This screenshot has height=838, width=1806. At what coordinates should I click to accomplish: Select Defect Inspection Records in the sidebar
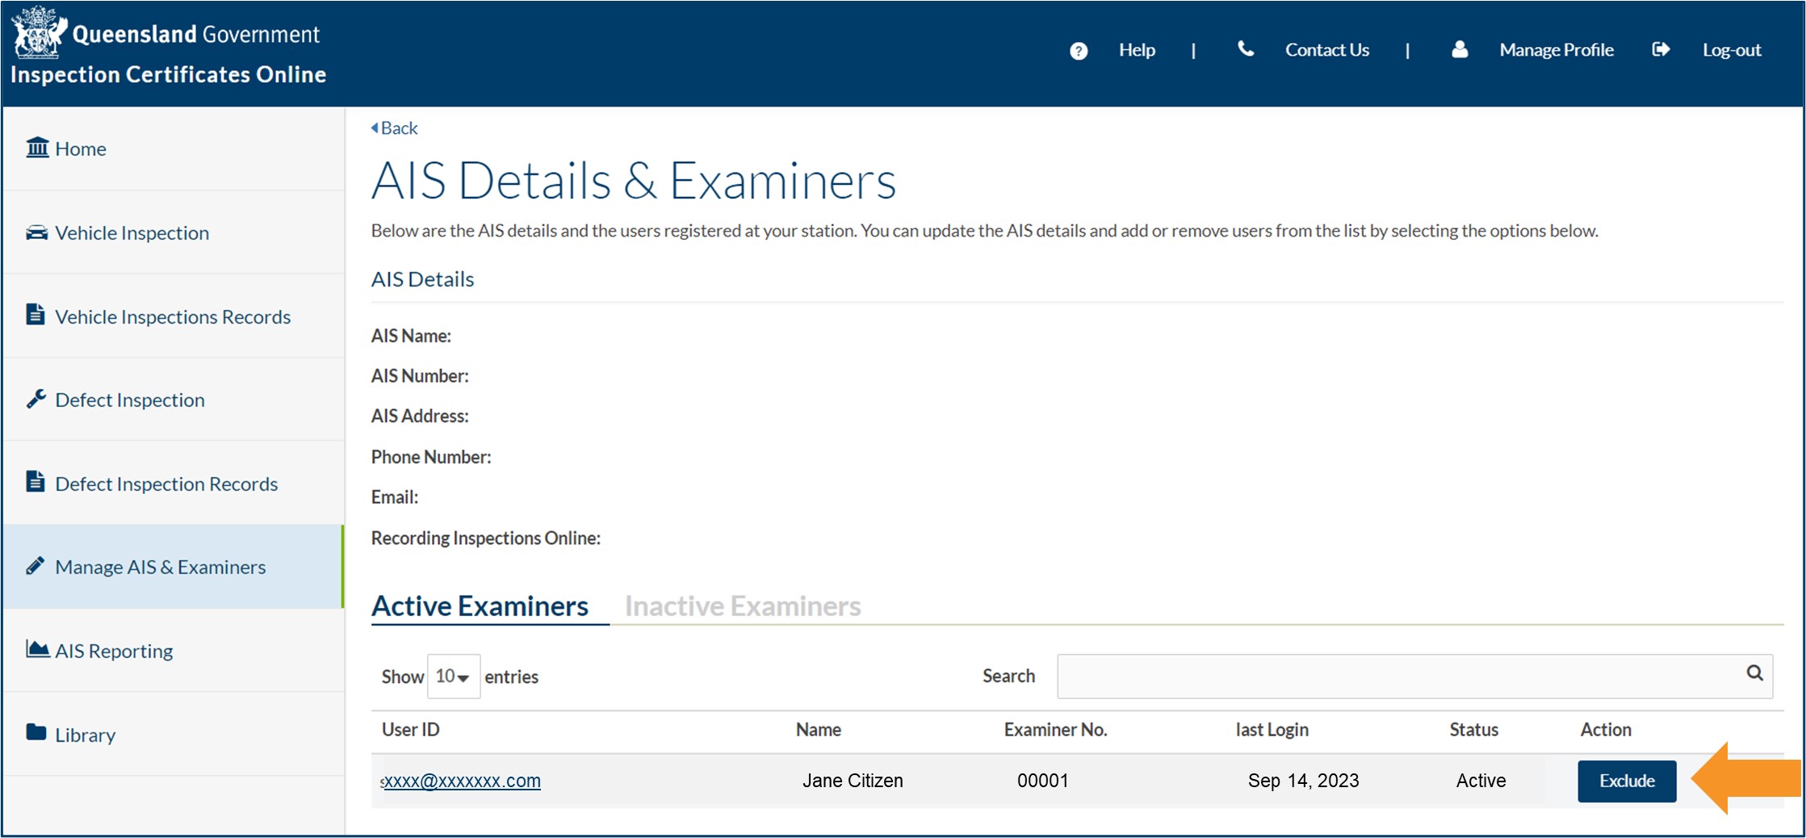pos(36,482)
